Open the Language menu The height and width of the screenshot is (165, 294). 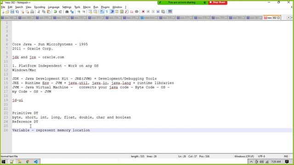click(x=54, y=7)
